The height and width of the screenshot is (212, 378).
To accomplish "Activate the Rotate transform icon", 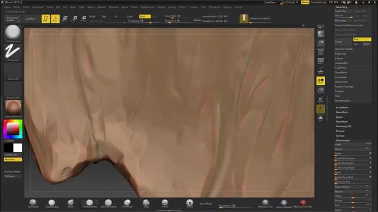I will 84,19.
